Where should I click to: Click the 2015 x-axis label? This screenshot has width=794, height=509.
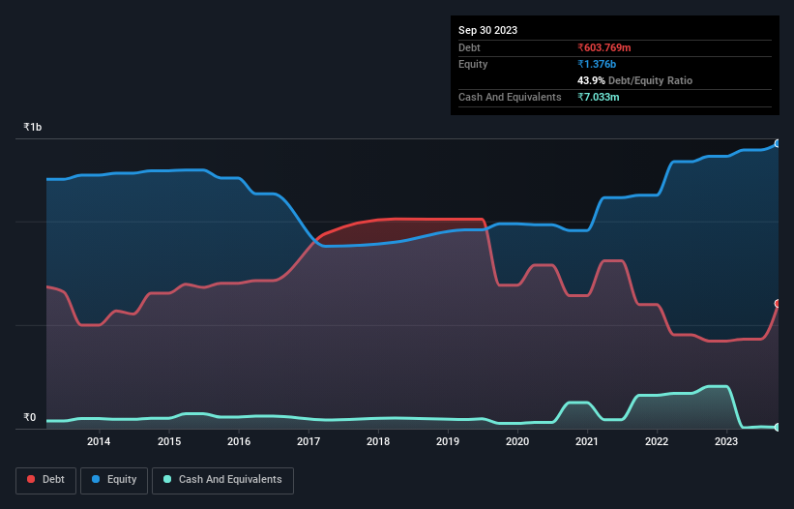click(169, 441)
